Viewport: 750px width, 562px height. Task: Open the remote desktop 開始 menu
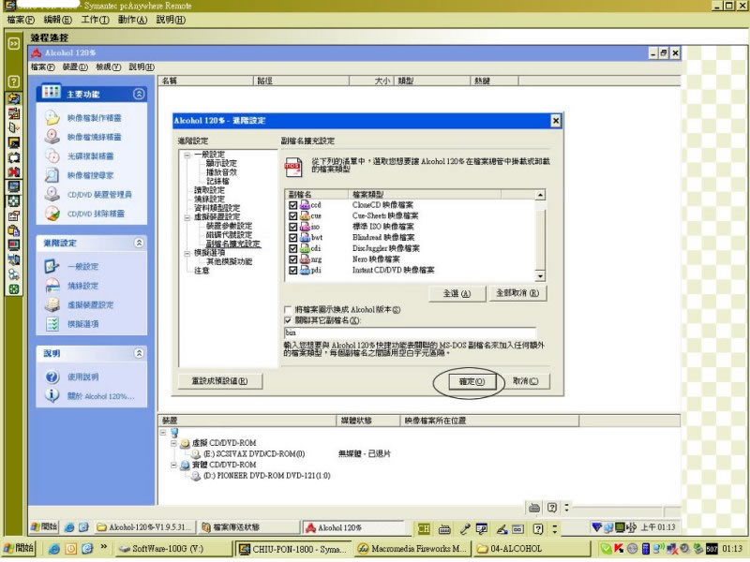tap(43, 527)
